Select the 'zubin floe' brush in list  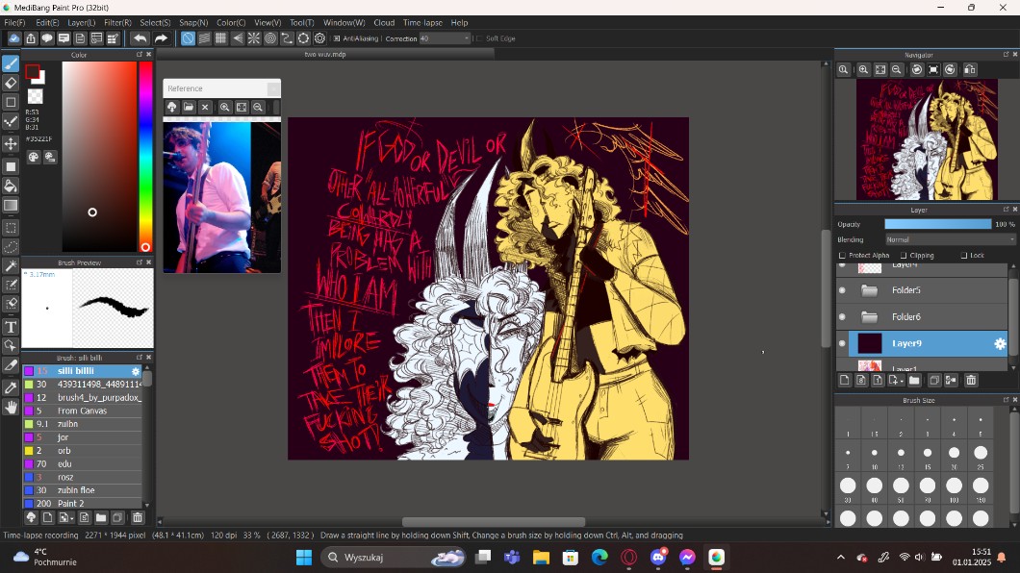77,490
